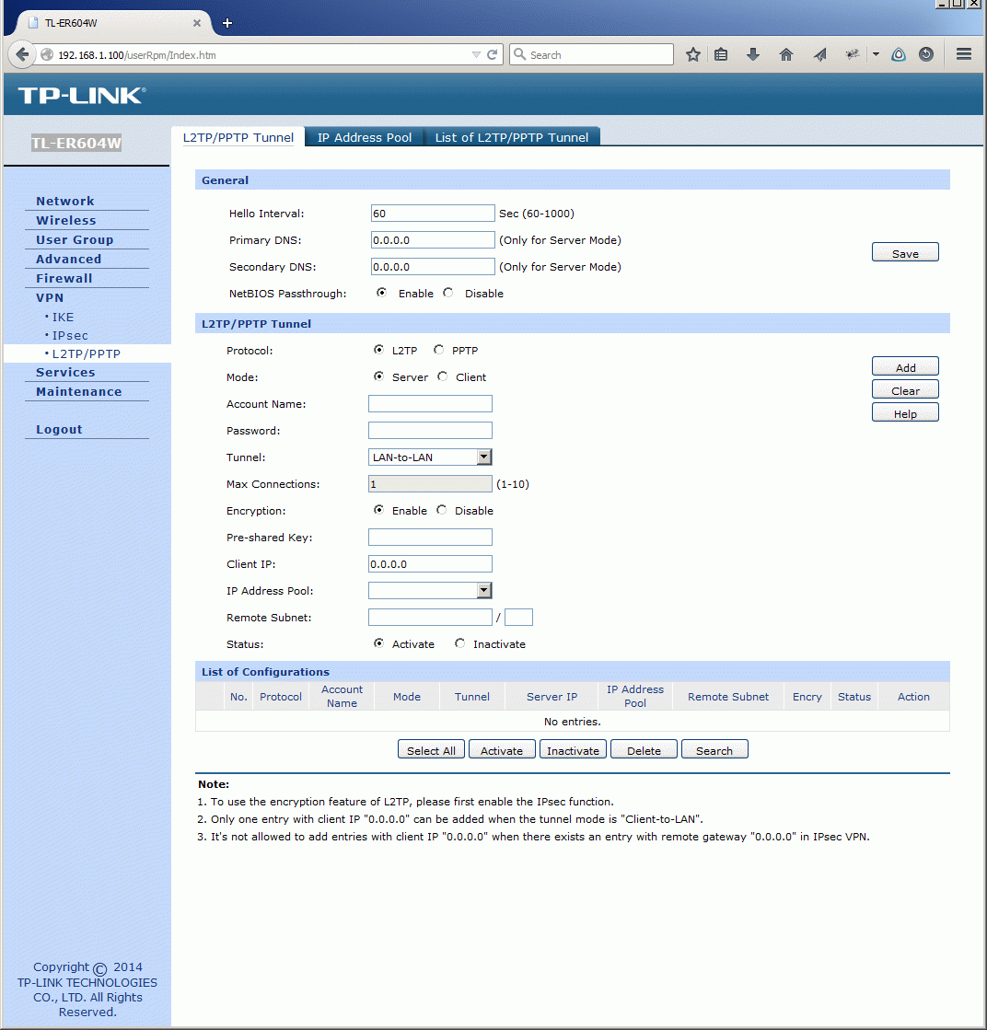Bookmark this page with the star icon
This screenshot has height=1030, width=987.
tap(692, 54)
